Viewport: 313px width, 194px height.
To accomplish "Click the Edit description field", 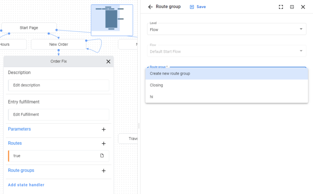I will 58,85.
